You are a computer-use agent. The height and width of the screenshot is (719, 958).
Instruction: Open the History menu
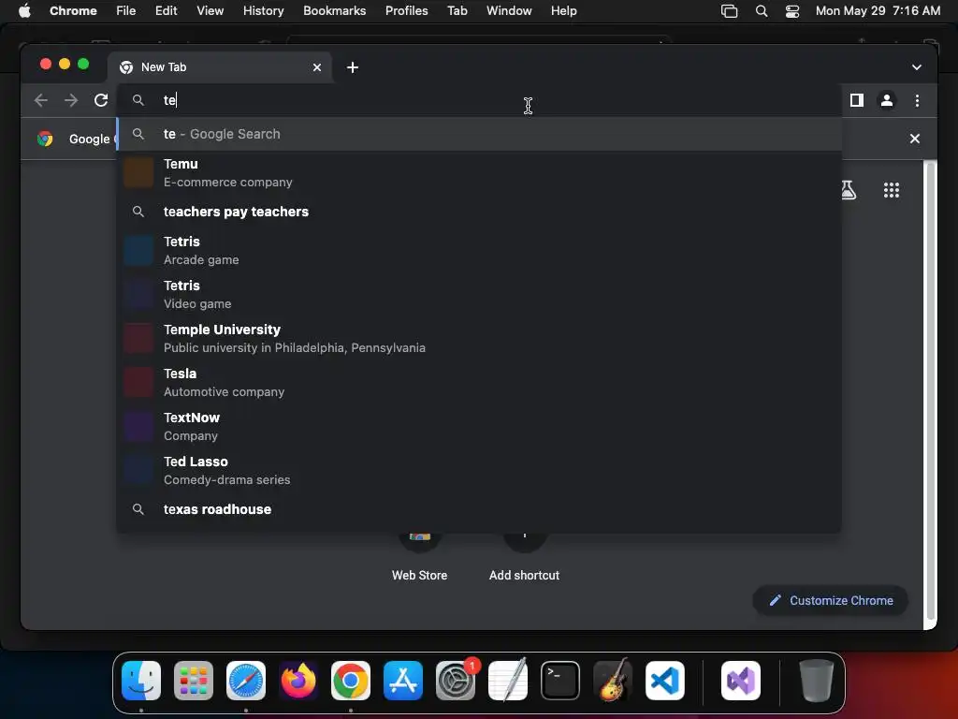[263, 10]
